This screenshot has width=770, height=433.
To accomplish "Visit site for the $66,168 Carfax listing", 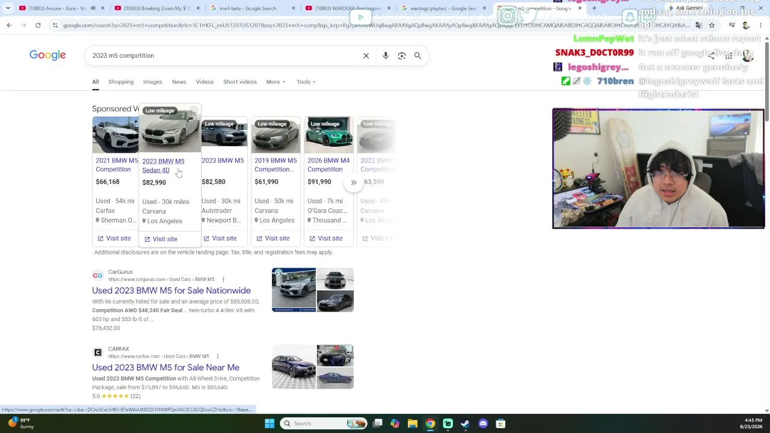I will [x=114, y=239].
